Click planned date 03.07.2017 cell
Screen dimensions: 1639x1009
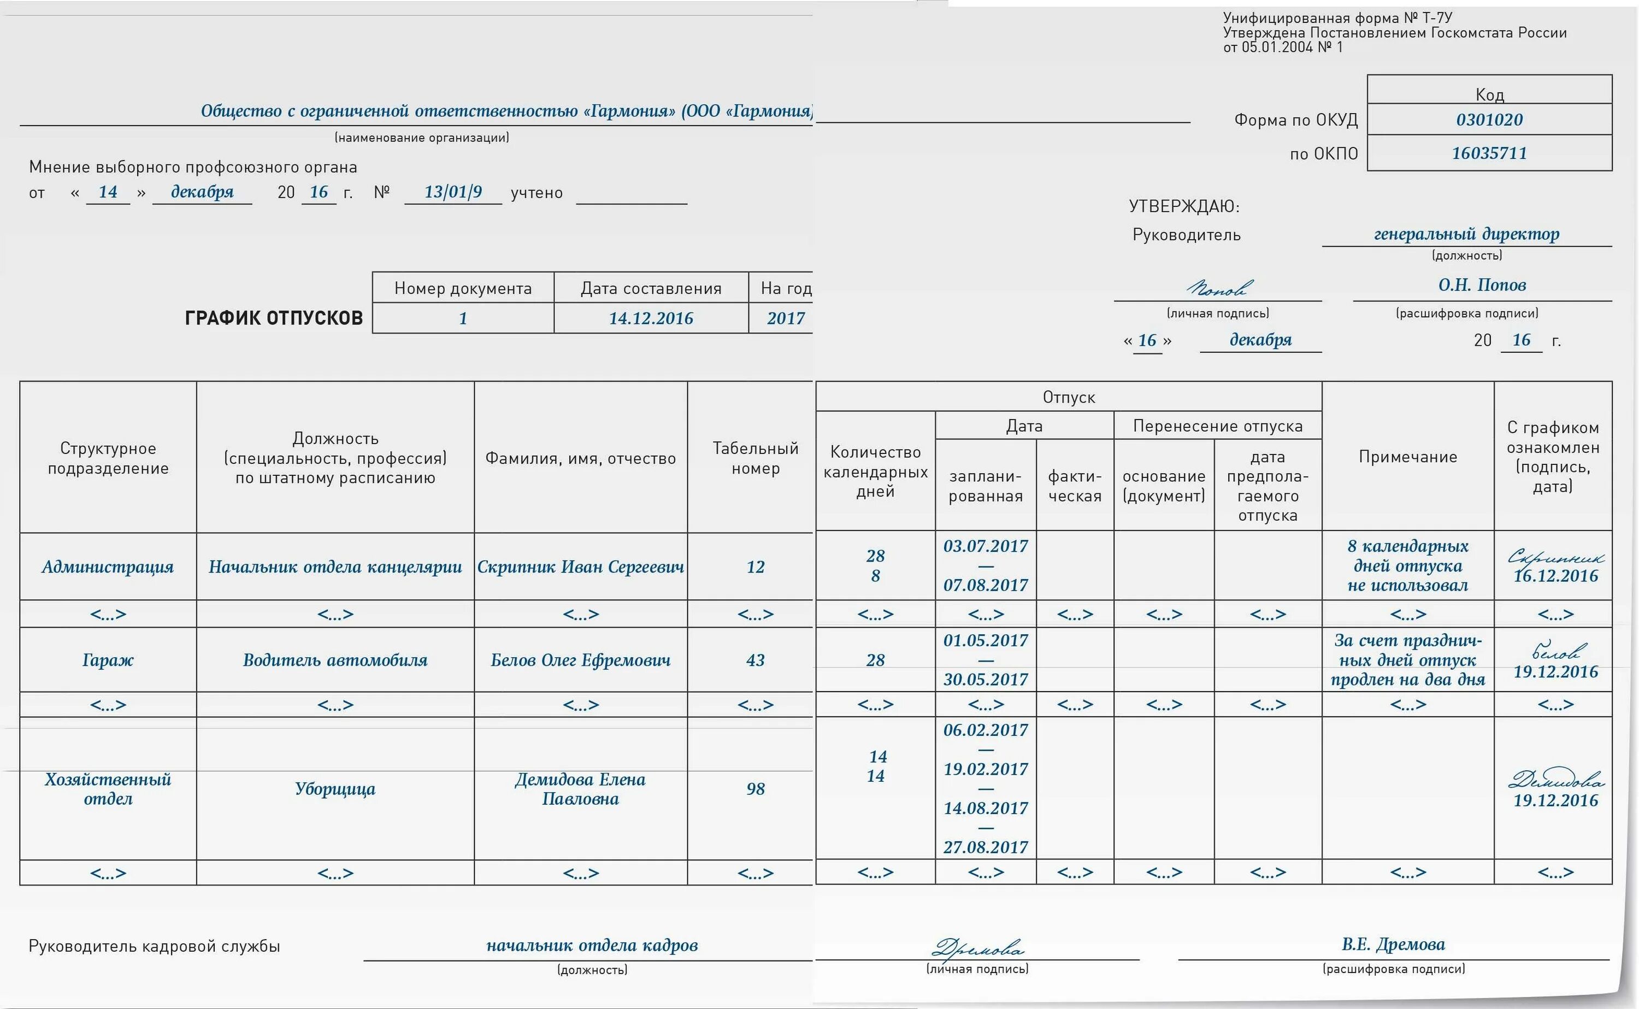point(985,546)
